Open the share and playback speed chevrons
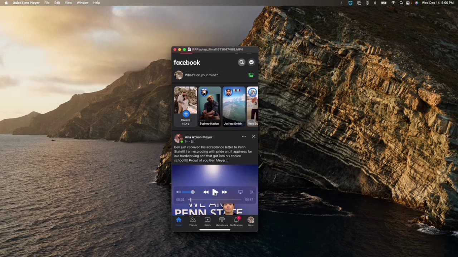Image resolution: width=458 pixels, height=257 pixels. [252, 192]
